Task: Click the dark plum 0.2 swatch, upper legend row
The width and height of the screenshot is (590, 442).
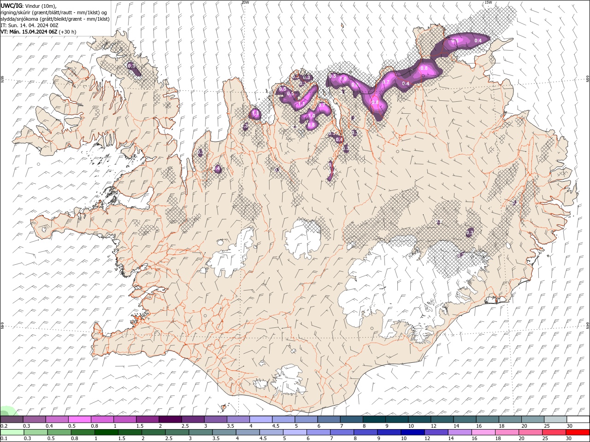Action: pos(12,419)
